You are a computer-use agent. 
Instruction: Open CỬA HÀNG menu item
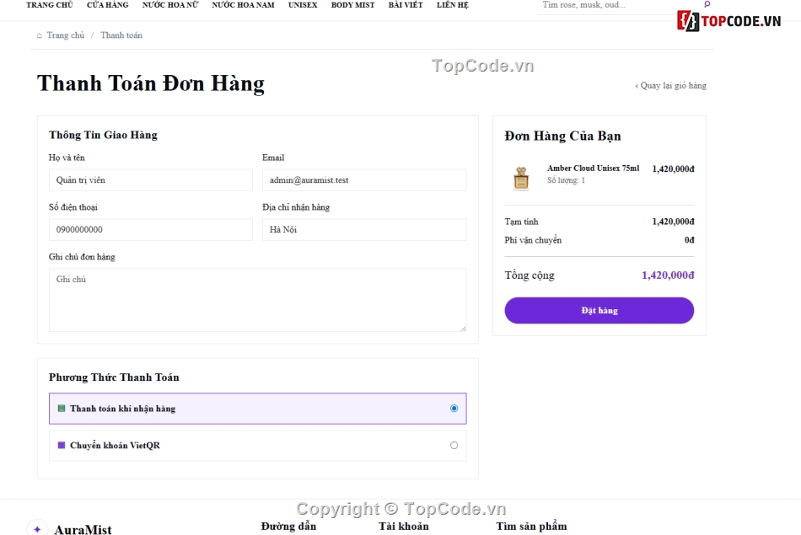(x=107, y=5)
